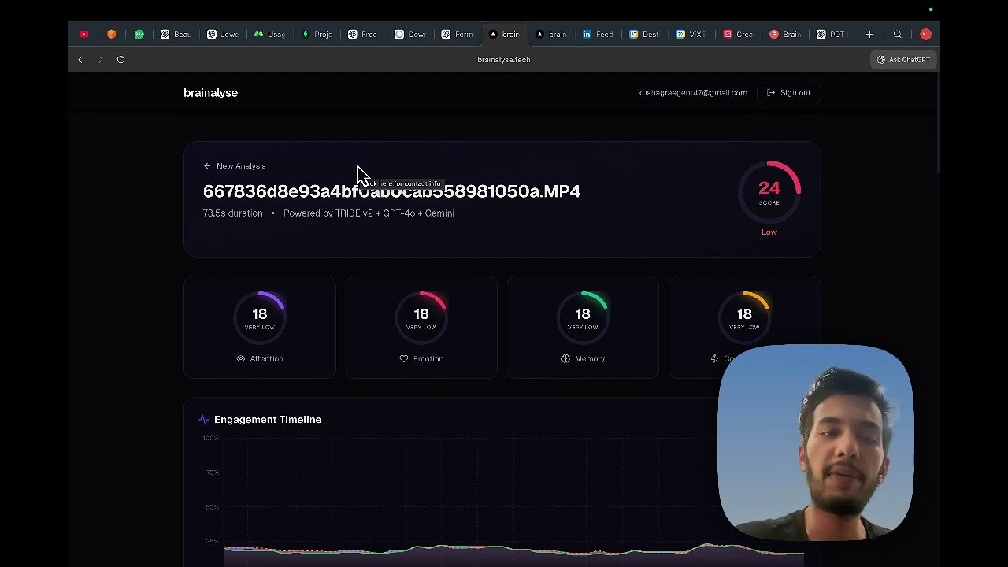Open the LinkedIn 'Feed' tab
1008x567 pixels.
[598, 34]
